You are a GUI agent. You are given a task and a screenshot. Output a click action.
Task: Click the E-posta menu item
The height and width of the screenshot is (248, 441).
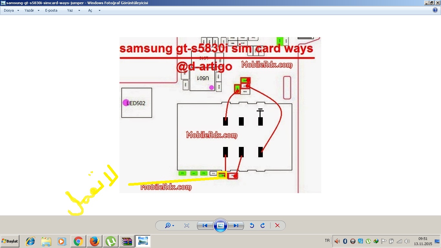[51, 10]
